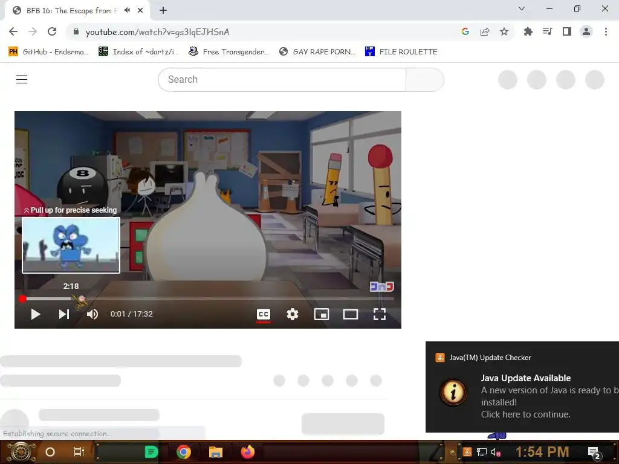Open Chrome three-dot menu
The image size is (619, 464).
click(x=606, y=31)
